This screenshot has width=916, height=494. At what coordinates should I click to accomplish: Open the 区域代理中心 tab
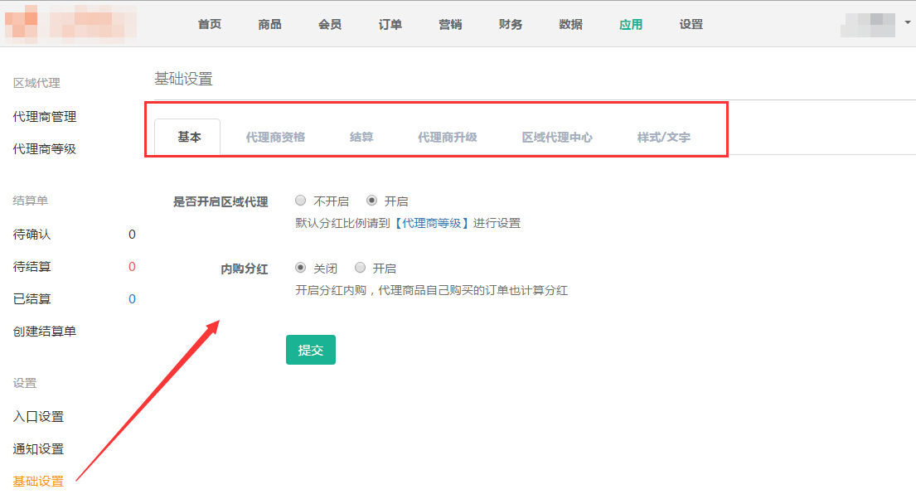[557, 138]
